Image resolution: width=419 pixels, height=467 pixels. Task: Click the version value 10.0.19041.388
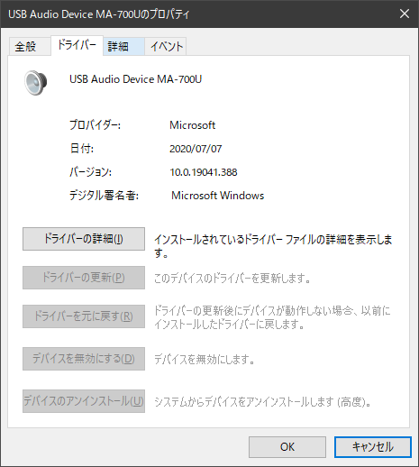pos(204,172)
